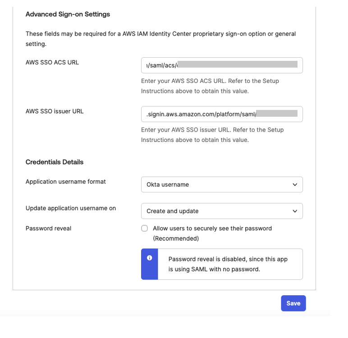
Task: Expand the "Create and update" dropdown
Action: pyautogui.click(x=221, y=211)
